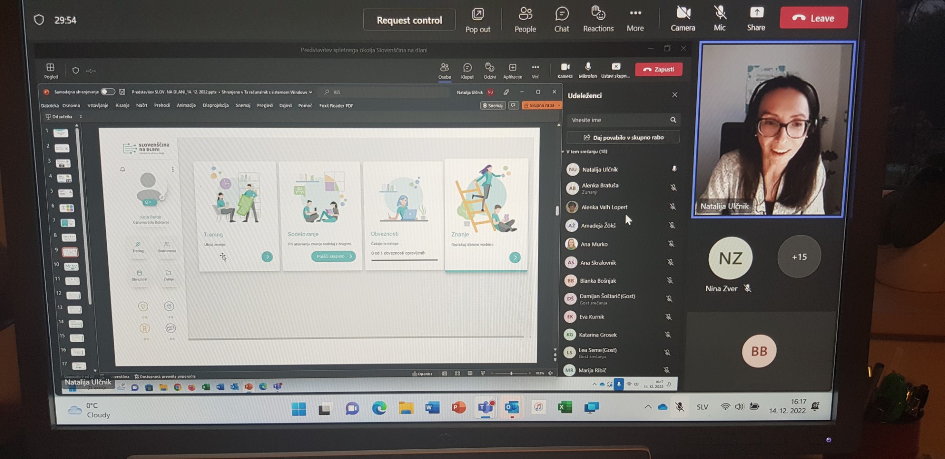
Task: Open Microsoft Edge from the taskbar
Action: (379, 408)
